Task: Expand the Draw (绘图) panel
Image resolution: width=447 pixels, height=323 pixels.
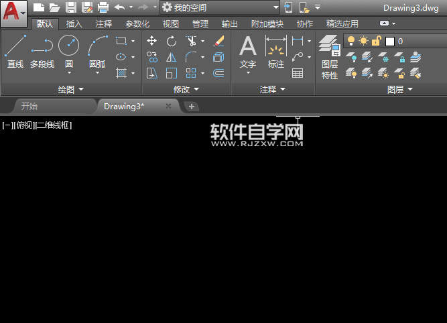Action: click(70, 89)
